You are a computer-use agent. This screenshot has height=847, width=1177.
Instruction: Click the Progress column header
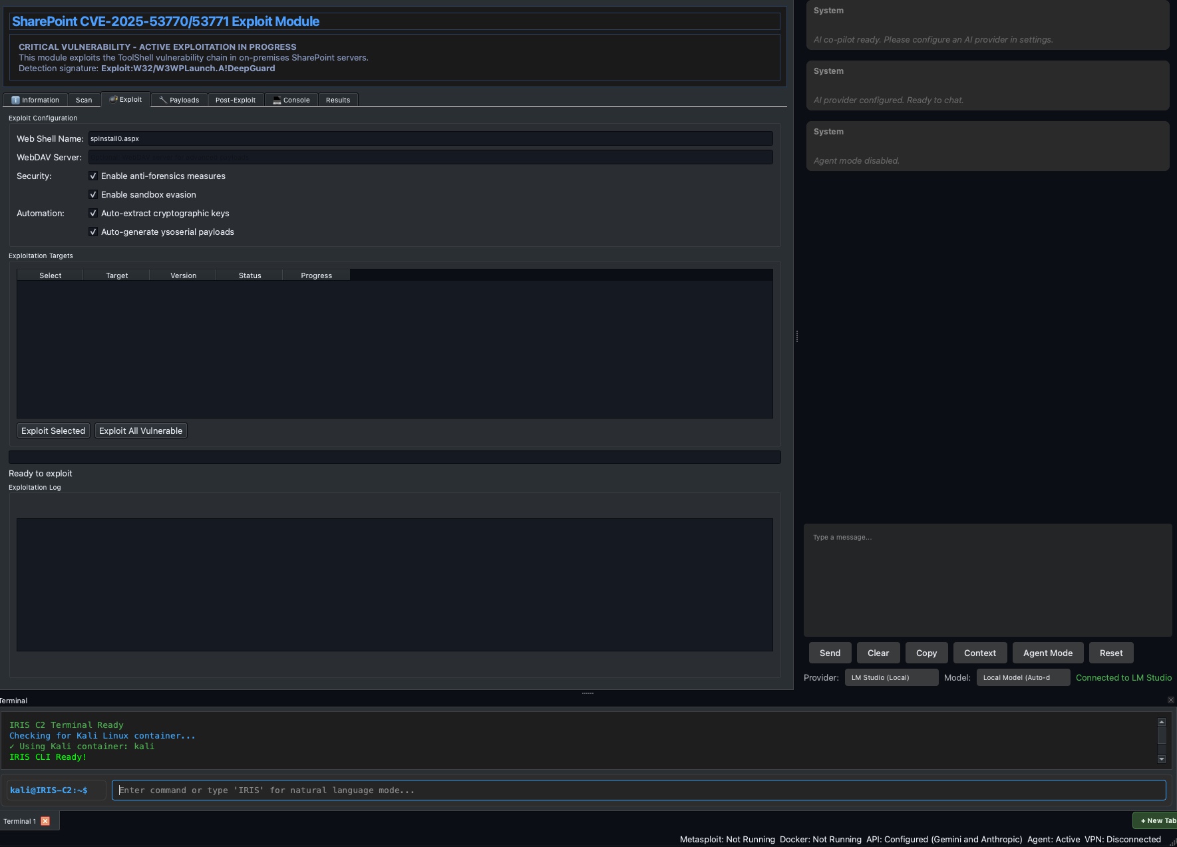(316, 275)
